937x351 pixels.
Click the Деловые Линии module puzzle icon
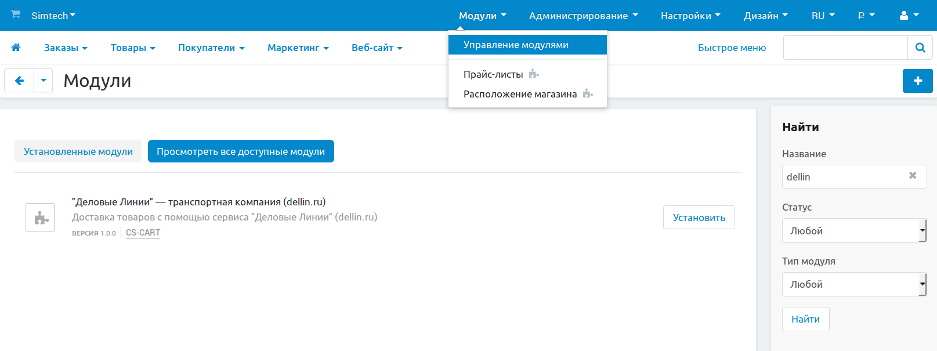pos(40,218)
